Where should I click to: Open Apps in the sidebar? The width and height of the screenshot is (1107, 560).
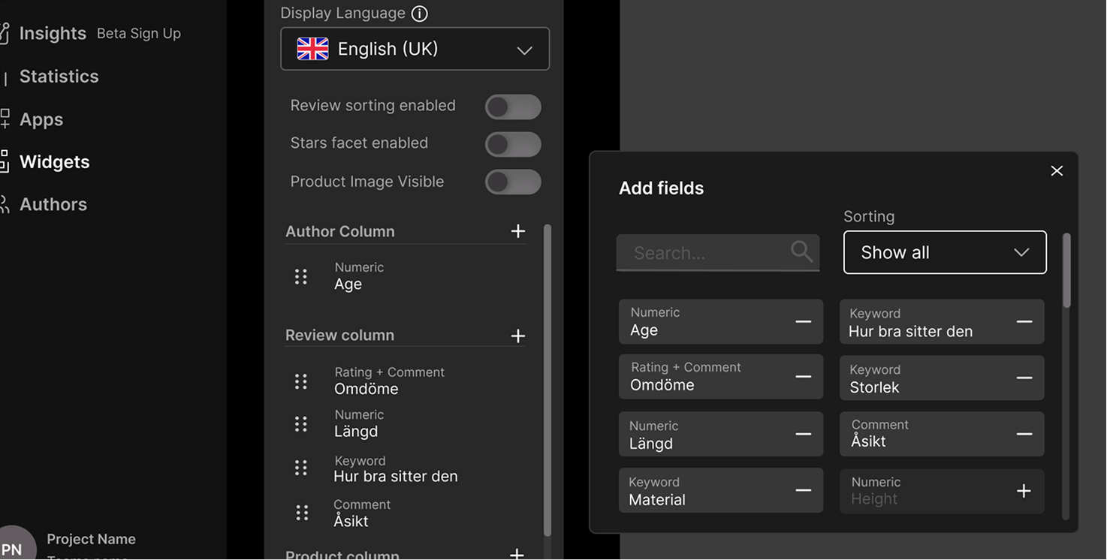click(x=41, y=119)
